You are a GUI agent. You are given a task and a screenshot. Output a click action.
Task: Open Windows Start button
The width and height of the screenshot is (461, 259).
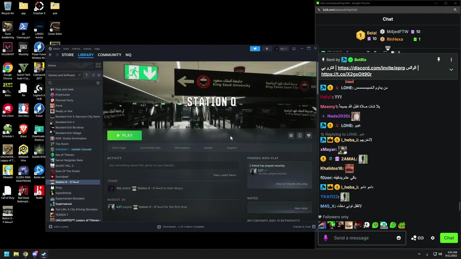6,254
